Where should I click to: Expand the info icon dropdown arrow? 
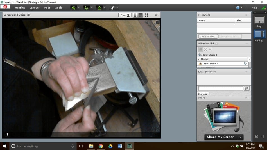[241, 8]
